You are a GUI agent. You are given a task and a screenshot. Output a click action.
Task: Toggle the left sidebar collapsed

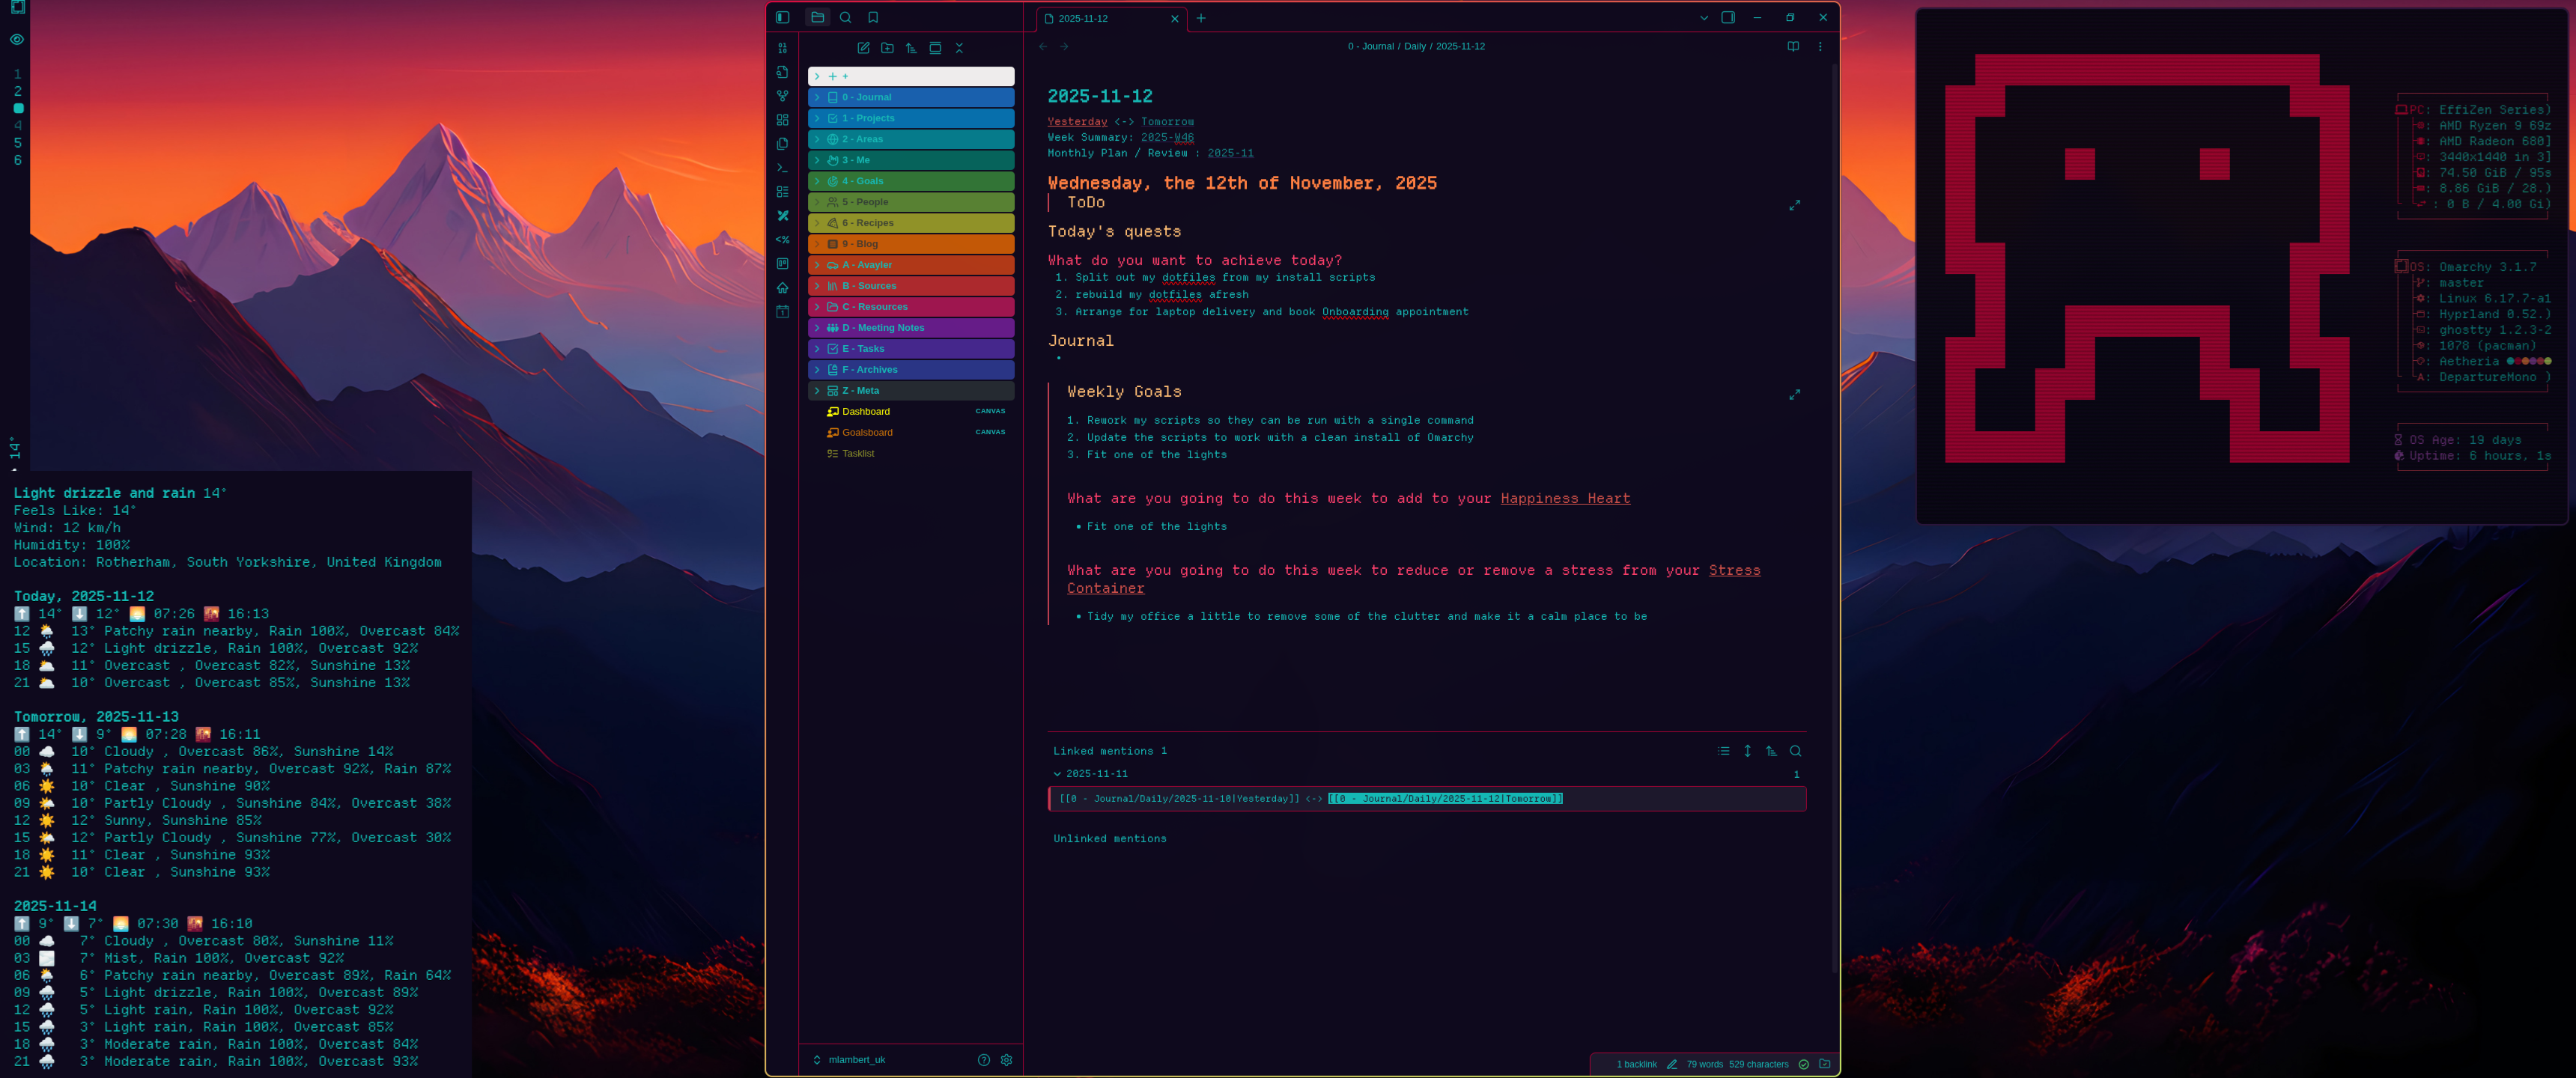click(x=781, y=17)
